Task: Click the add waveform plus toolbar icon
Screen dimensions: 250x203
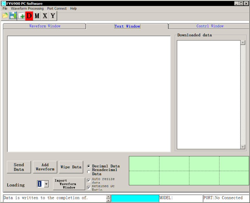Action: (x=21, y=16)
